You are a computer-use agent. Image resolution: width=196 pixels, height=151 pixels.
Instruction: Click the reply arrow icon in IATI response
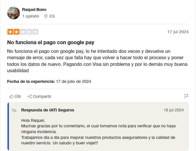[14, 110]
